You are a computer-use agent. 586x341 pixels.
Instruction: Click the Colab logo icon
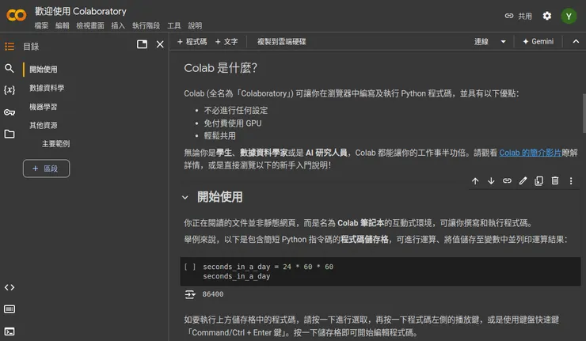(x=16, y=15)
